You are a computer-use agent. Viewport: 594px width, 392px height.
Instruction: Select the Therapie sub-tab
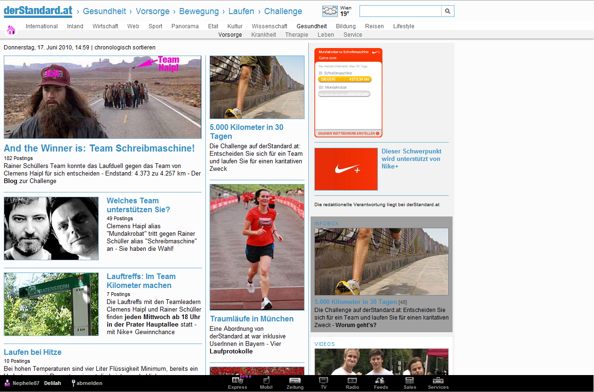pos(297,35)
